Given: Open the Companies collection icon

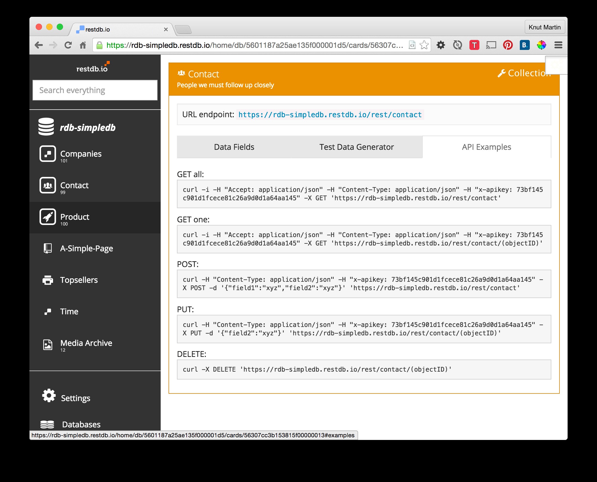Looking at the screenshot, I should tap(48, 154).
